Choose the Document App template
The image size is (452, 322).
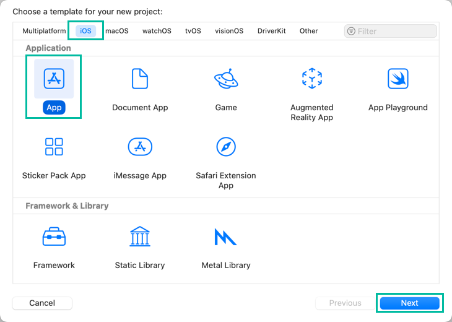[x=140, y=79]
